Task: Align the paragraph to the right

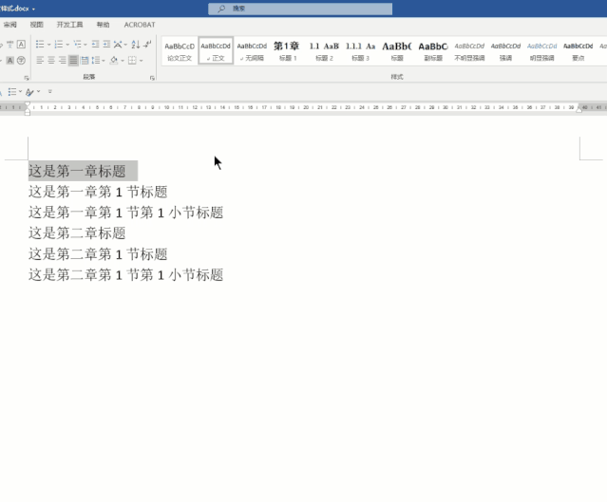Action: pos(63,61)
